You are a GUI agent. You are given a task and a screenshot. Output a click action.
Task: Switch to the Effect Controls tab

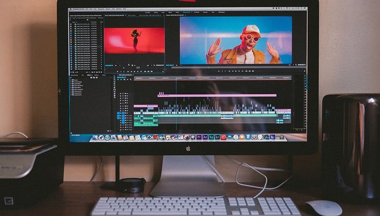132,15
